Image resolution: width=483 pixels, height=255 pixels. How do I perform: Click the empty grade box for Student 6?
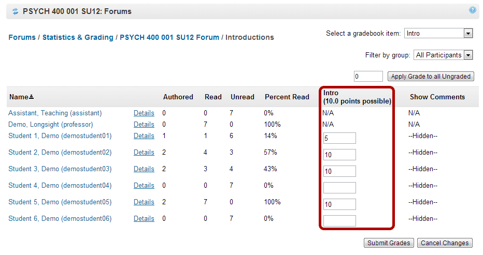pos(339,221)
